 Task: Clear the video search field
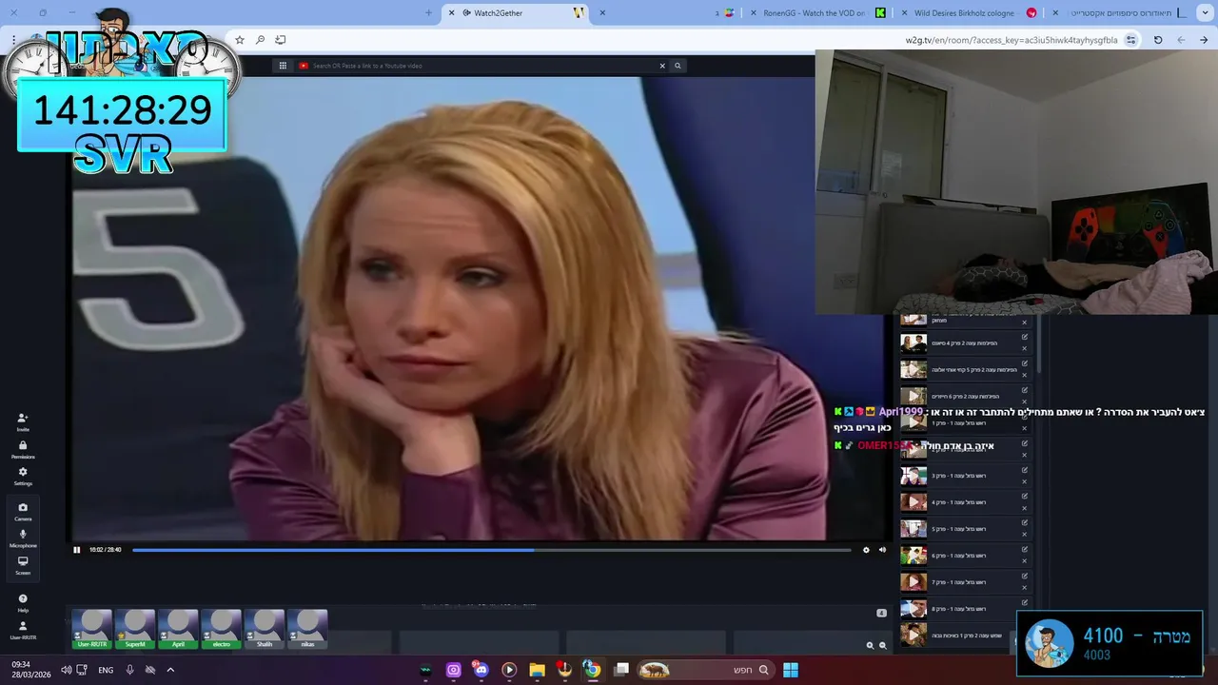point(662,66)
